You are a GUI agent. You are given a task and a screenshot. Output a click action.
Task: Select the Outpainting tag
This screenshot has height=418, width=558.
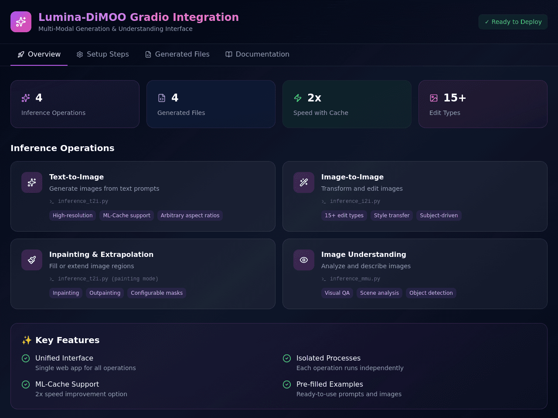(x=105, y=293)
